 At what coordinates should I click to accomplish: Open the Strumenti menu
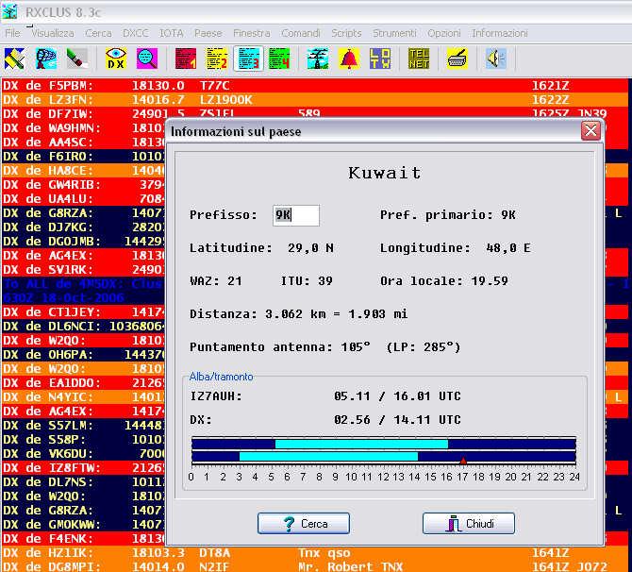pyautogui.click(x=394, y=33)
